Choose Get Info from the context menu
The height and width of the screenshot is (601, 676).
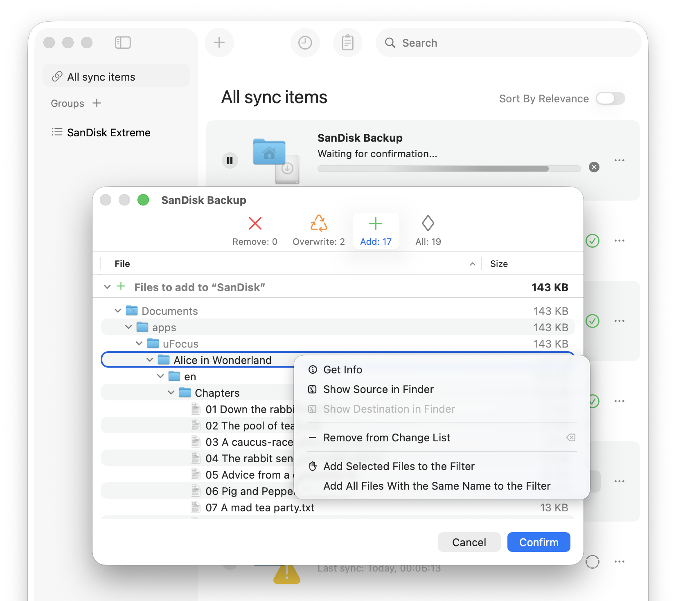[343, 370]
